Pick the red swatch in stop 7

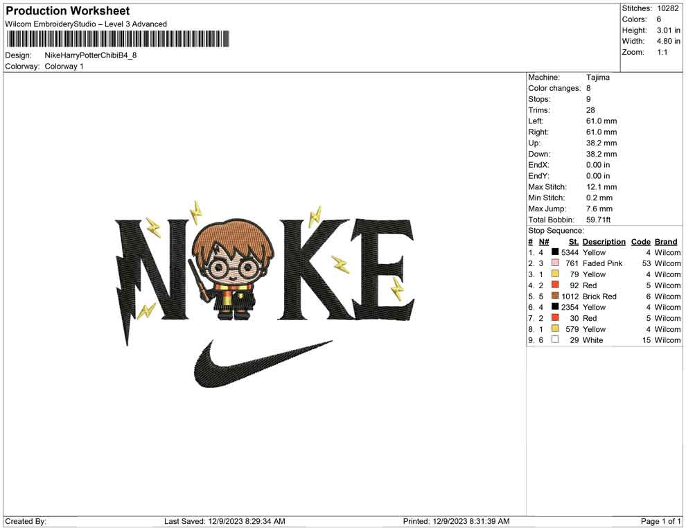pyautogui.click(x=555, y=317)
